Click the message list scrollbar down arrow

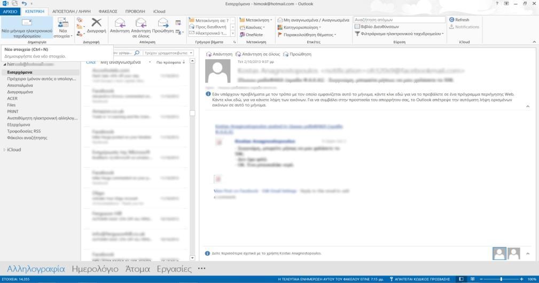coord(192,258)
